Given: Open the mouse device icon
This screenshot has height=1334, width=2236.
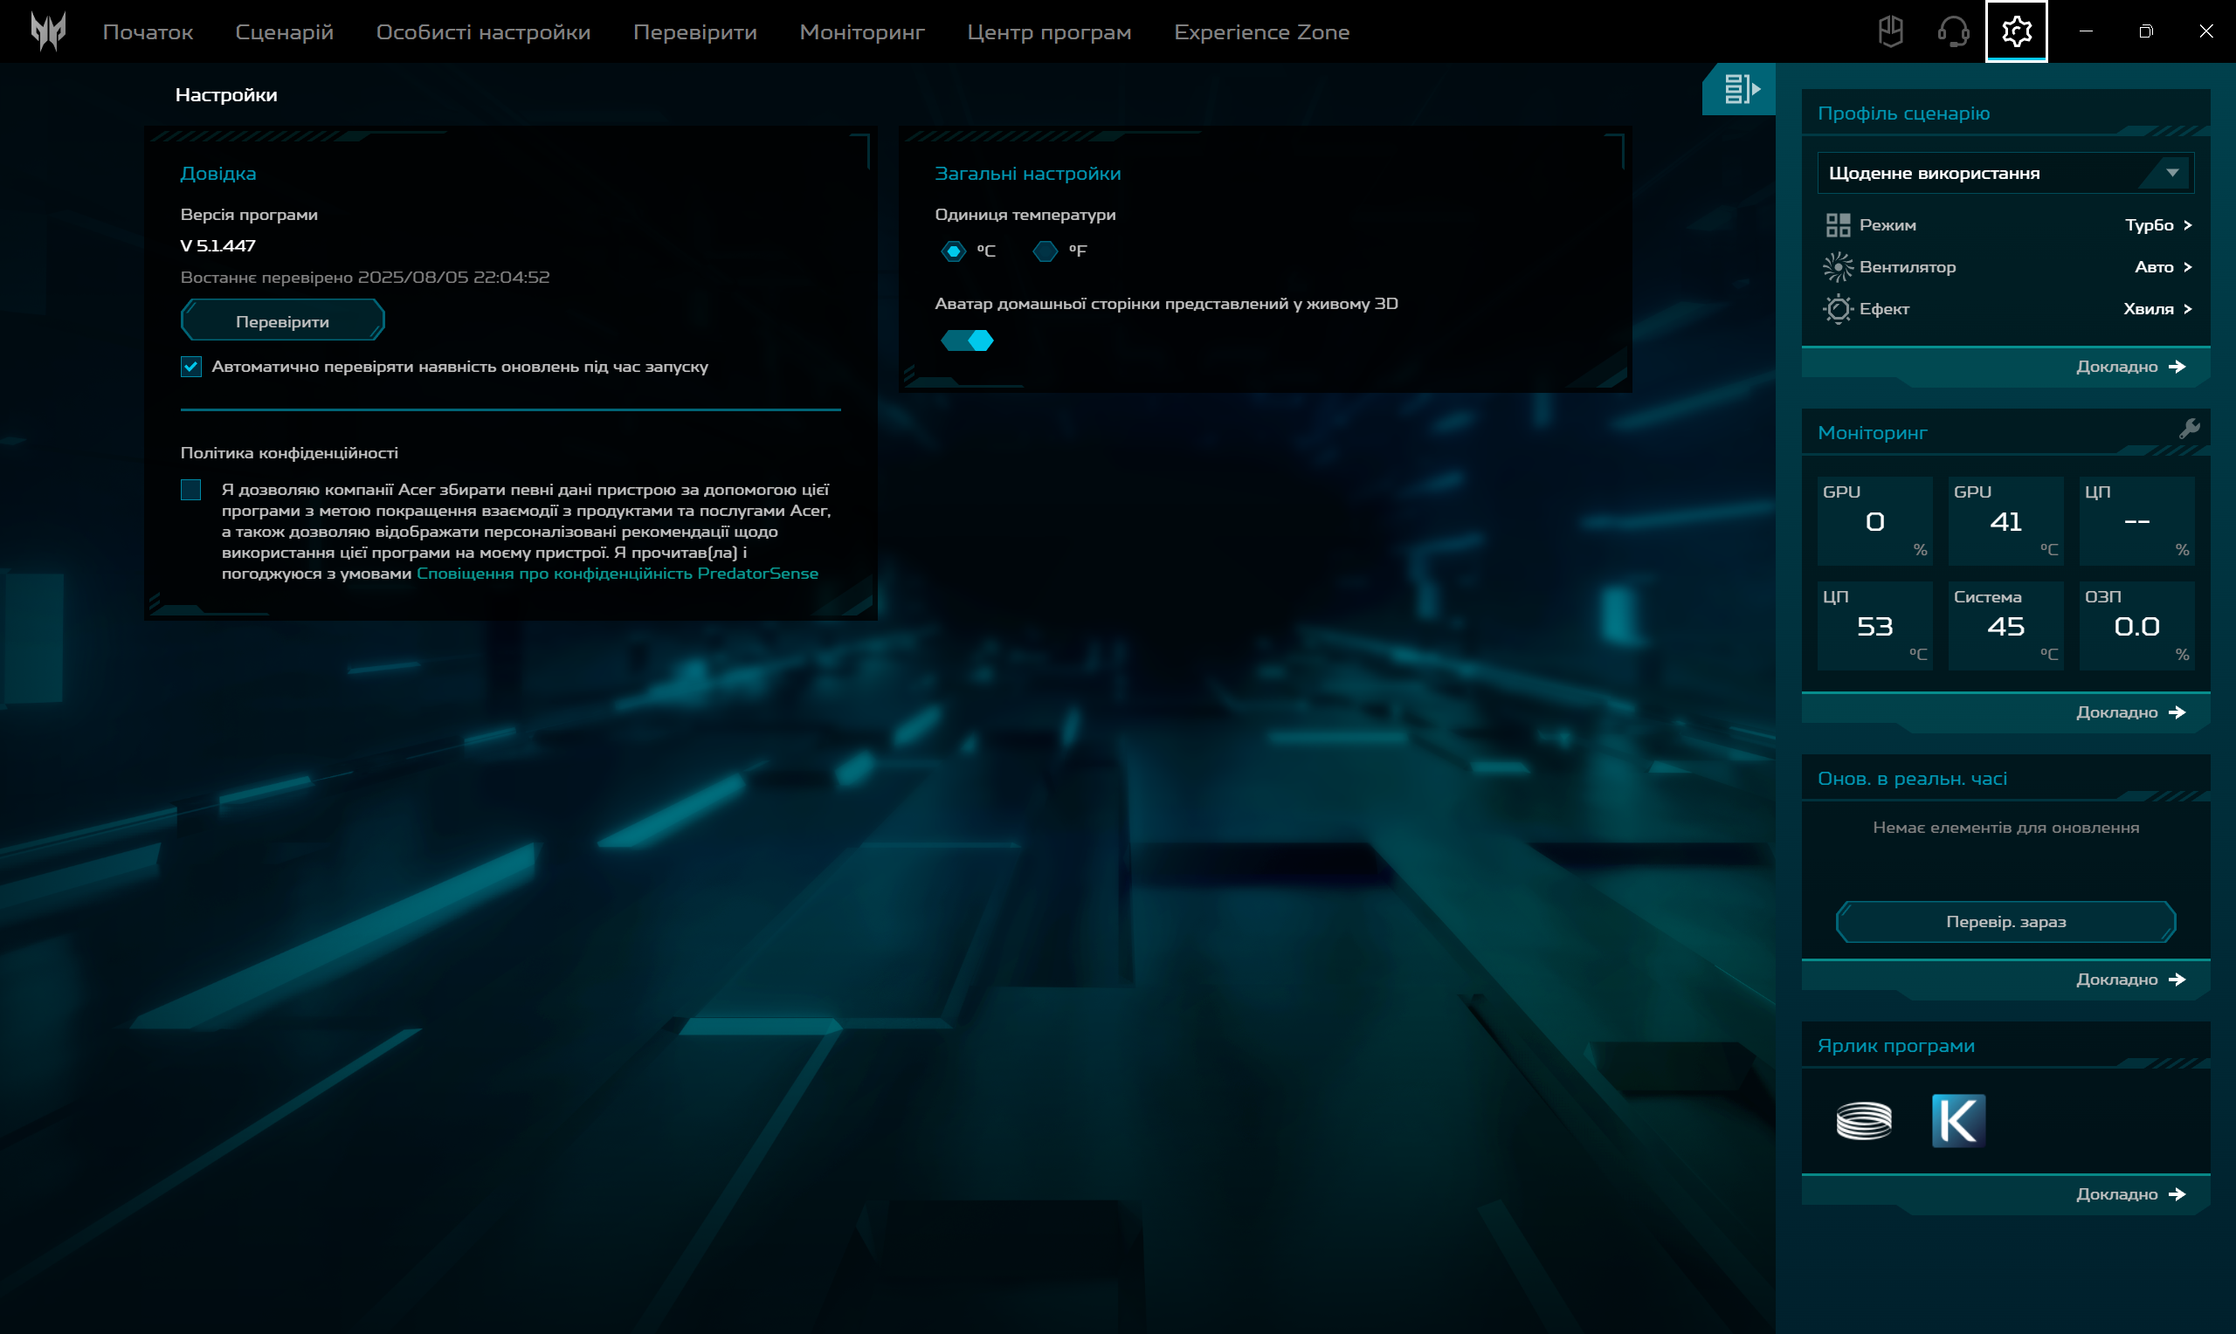Looking at the screenshot, I should 1890,31.
